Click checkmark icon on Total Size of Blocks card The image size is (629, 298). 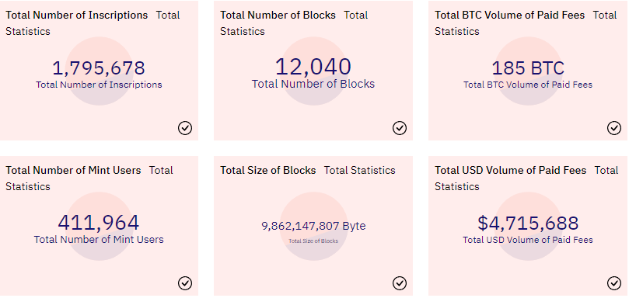click(400, 283)
